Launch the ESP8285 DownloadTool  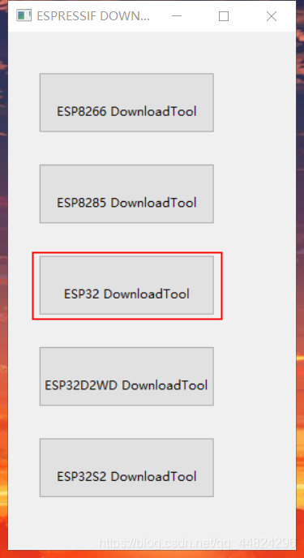tap(126, 194)
